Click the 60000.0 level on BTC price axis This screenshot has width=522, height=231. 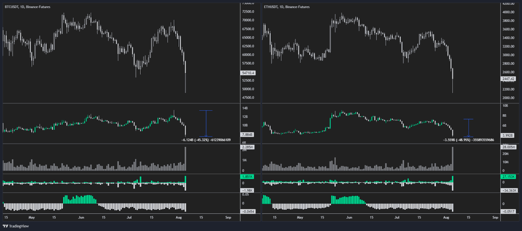[248, 55]
